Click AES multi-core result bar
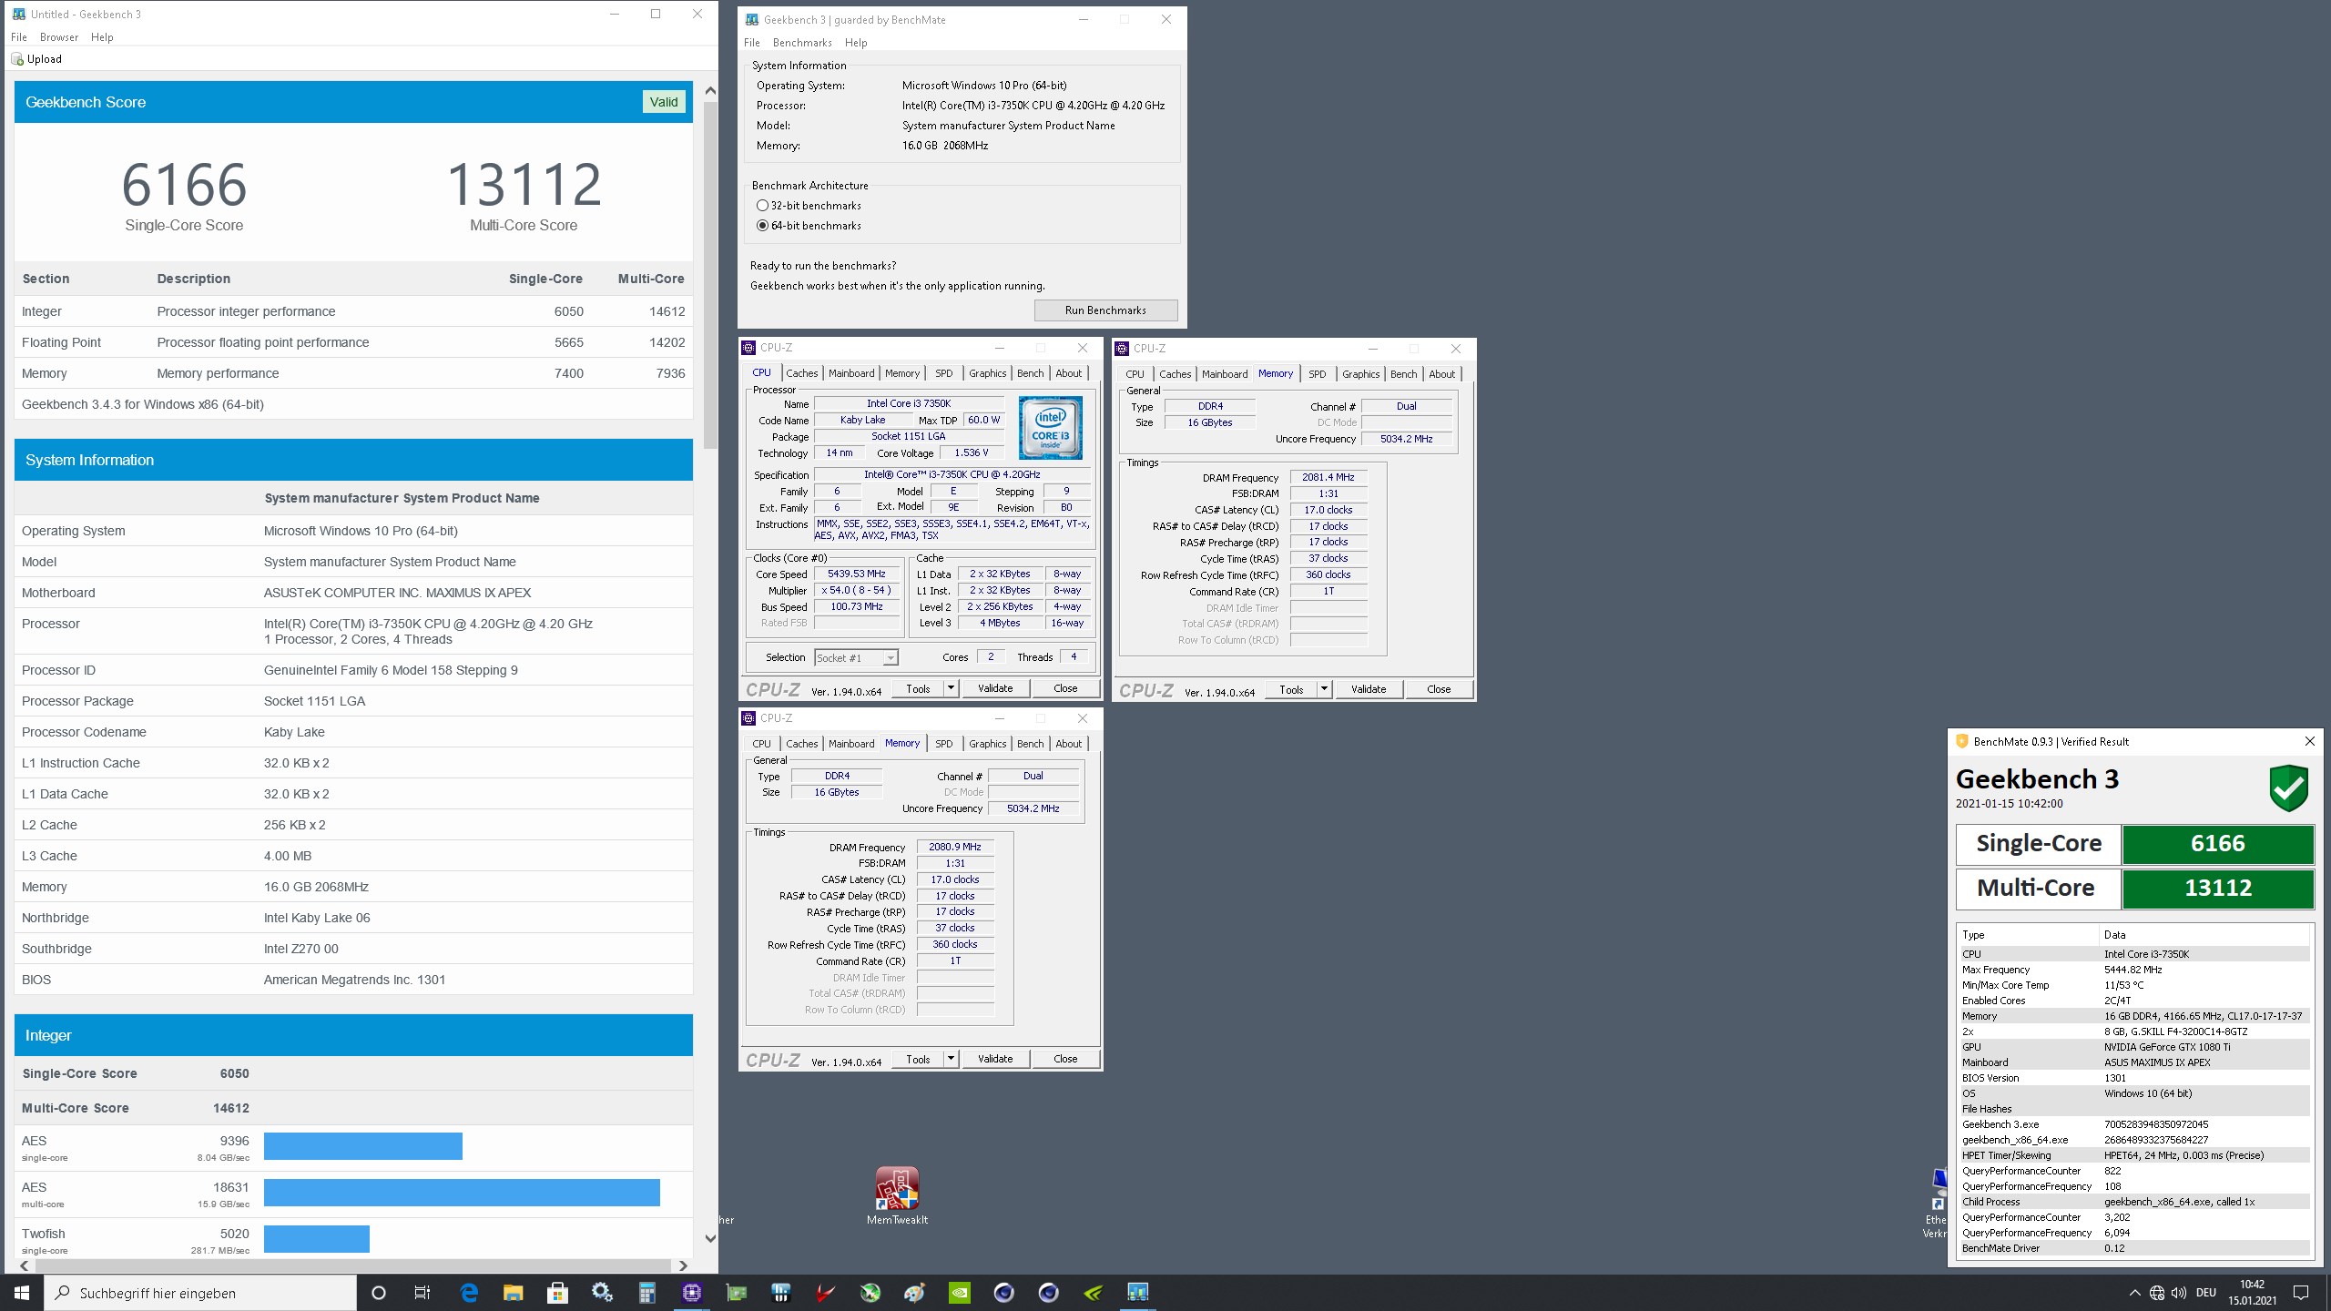Screen dimensions: 2331x1311 (462, 1193)
